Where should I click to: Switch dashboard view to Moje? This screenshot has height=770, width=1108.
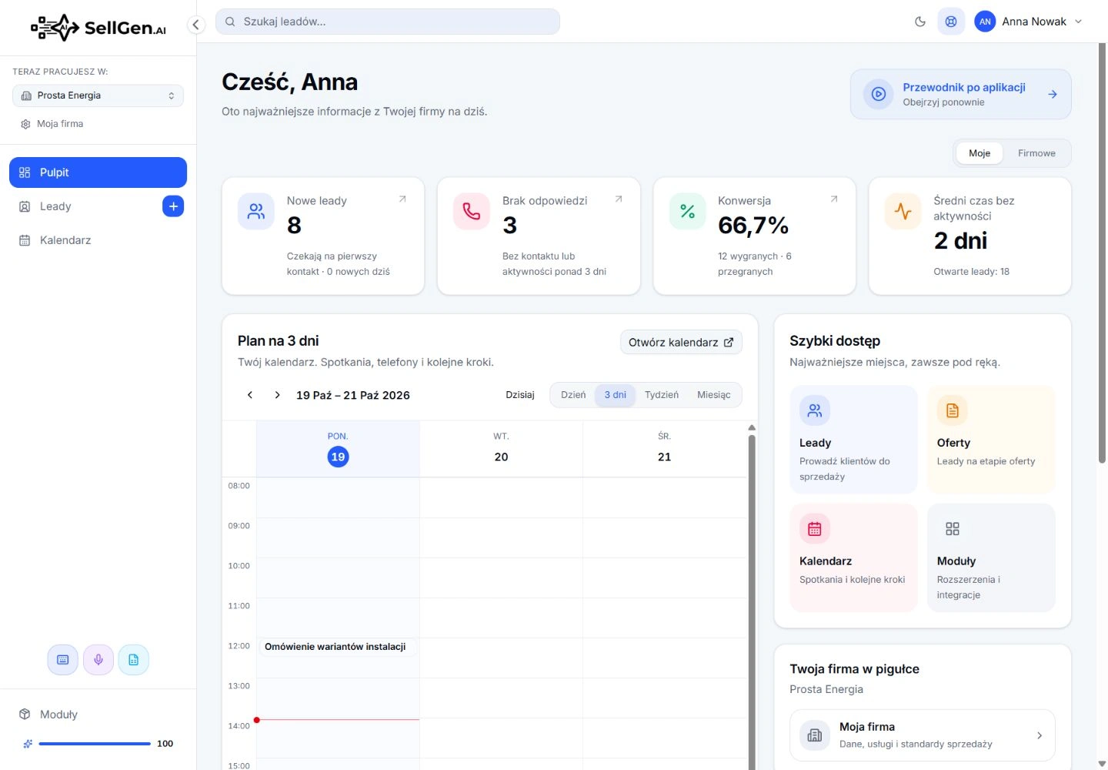[980, 153]
